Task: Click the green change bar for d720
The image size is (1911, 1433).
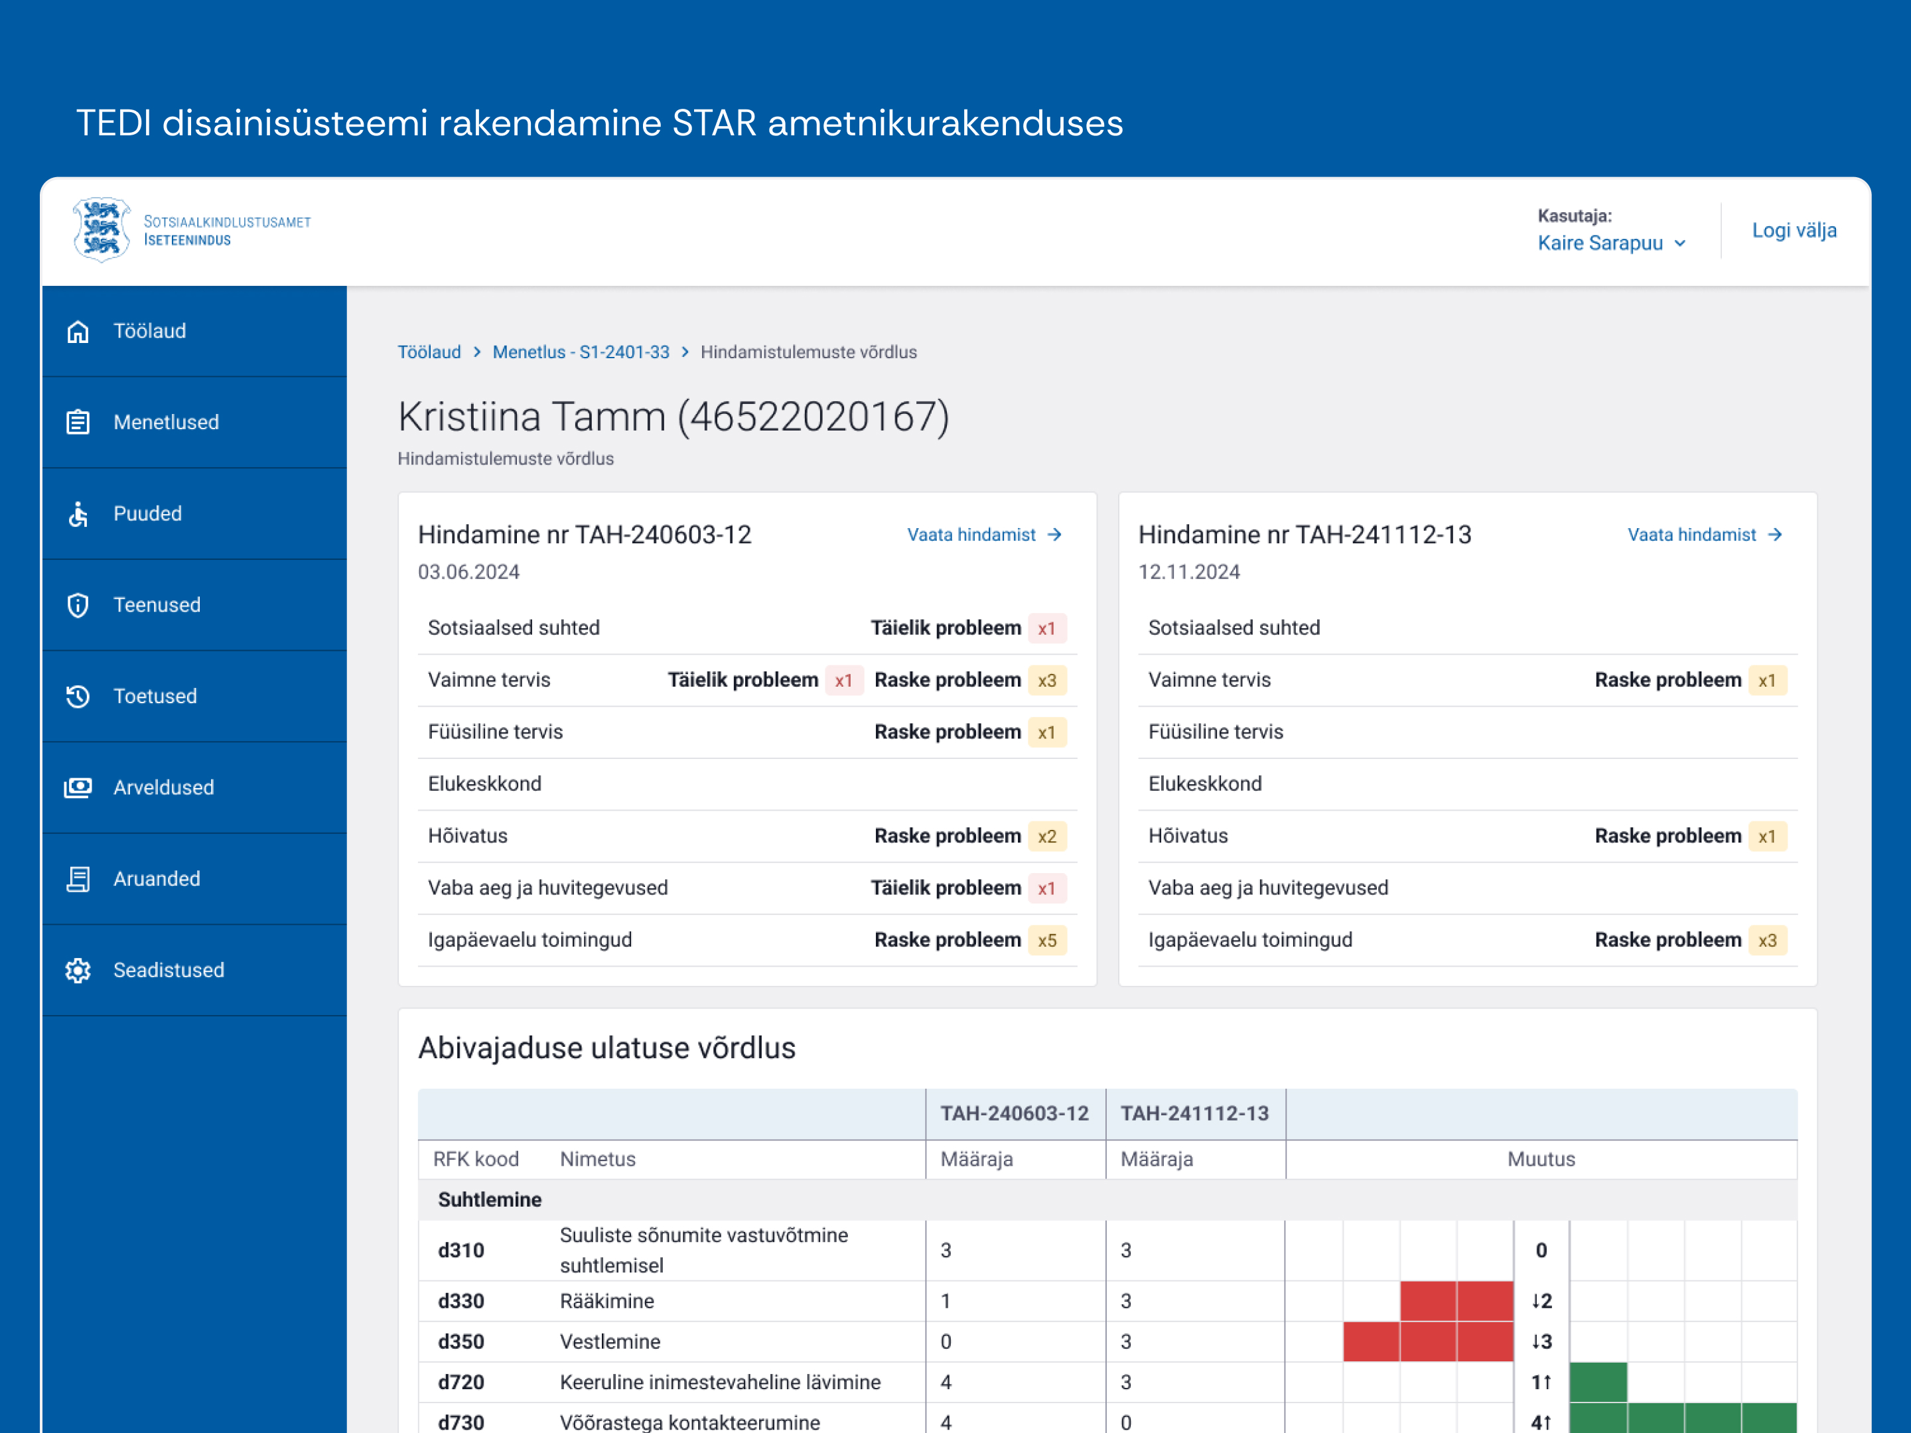Action: pyautogui.click(x=1598, y=1382)
